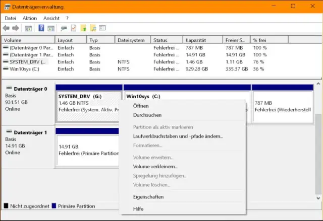Screen dimensions: 323x221
Task: Select the SYSTEM_DRV row in volume list
Action: (x=25, y=62)
